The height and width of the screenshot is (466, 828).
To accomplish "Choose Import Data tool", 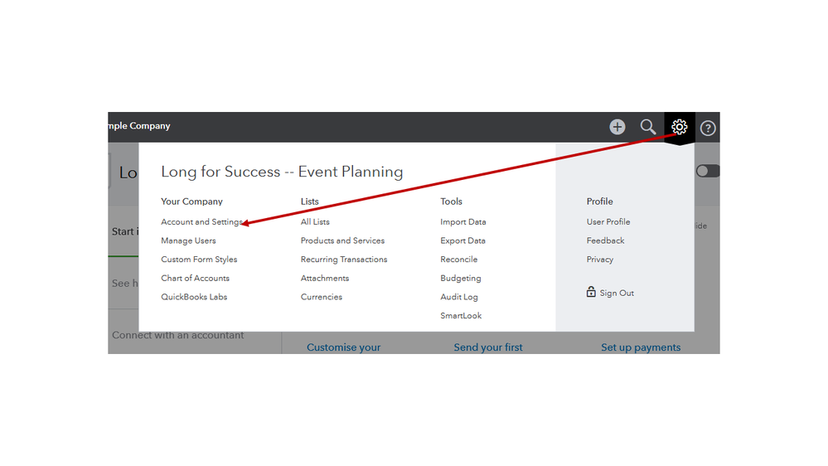I will pos(463,222).
